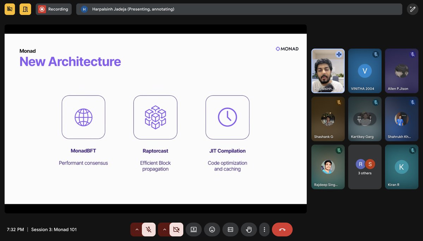Click the cubes icon above Raptorcast
The width and height of the screenshot is (423, 241).
click(155, 117)
